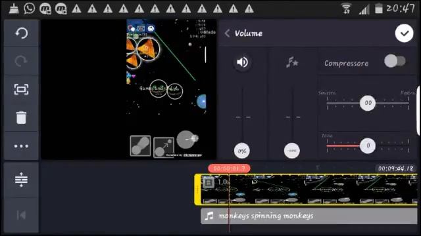Tap the video preview area
This screenshot has height=236, width=421.
tap(129, 89)
